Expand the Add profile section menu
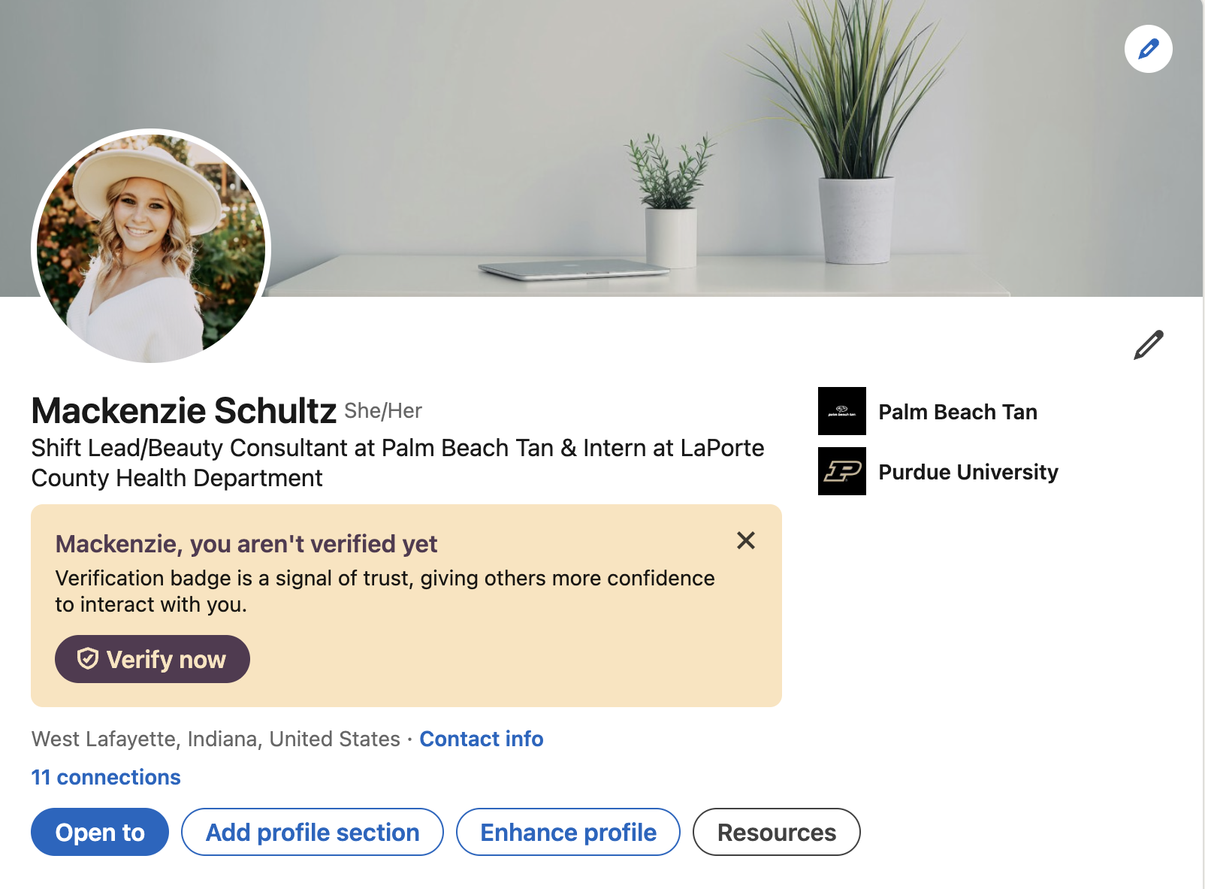The height and width of the screenshot is (889, 1205). pos(313,832)
